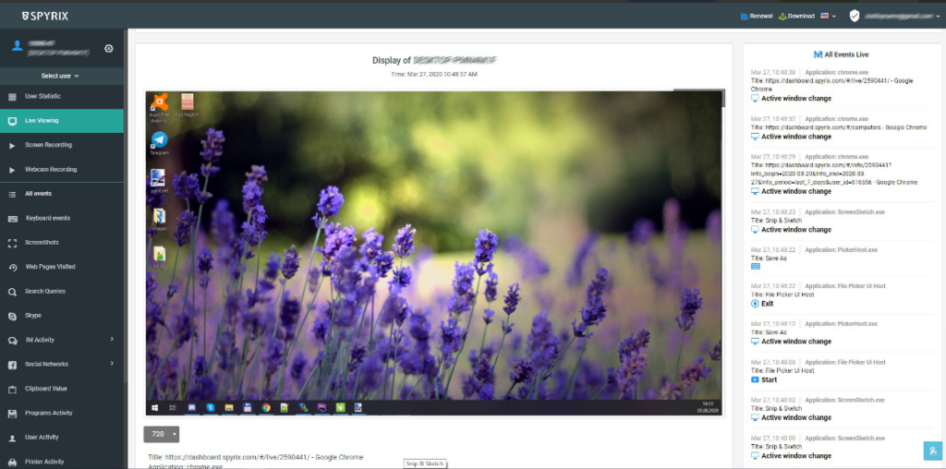This screenshot has width=946, height=469.
Task: Click the blue Renewal icon
Action: tap(745, 17)
